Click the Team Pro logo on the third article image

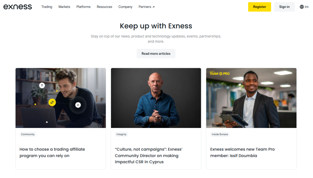pyautogui.click(x=220, y=73)
